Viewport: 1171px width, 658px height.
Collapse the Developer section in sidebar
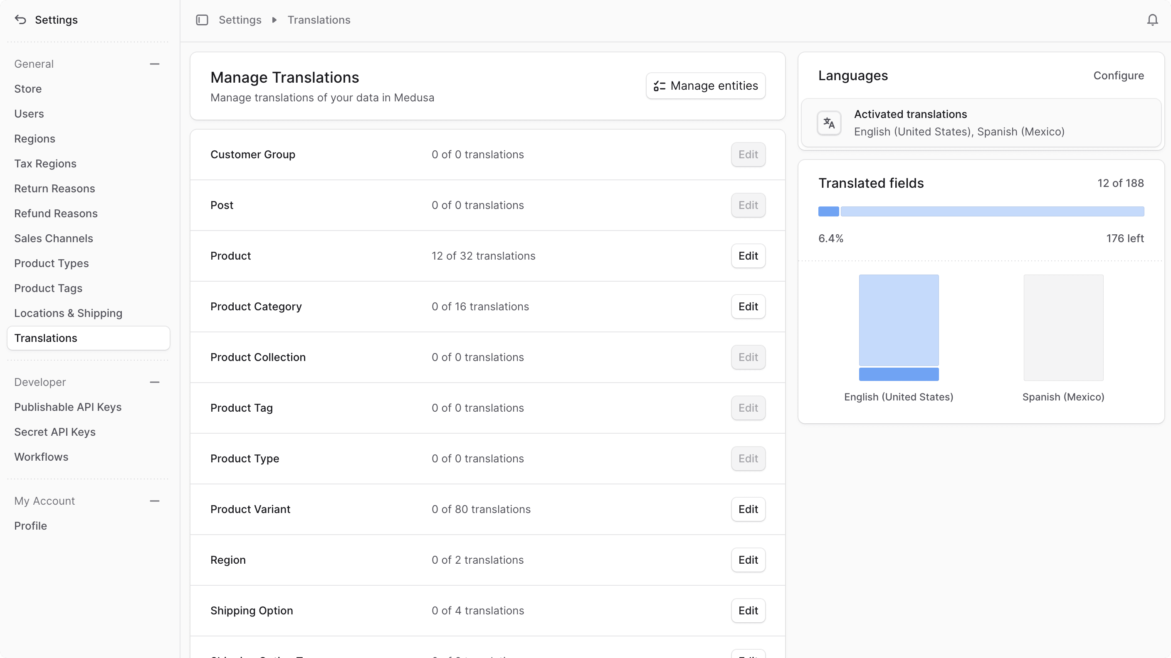(155, 382)
